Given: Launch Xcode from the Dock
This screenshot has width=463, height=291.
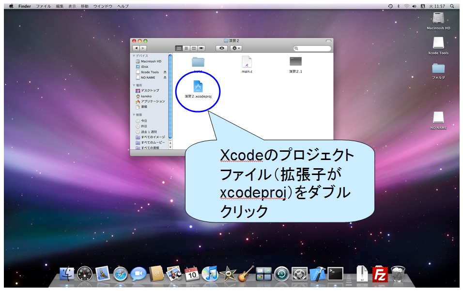Looking at the screenshot, I should 317,274.
